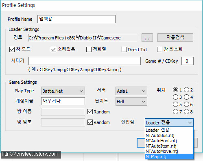Screen dimensions: 203x161
Task: Choose NTAutoBus.ntj in the dropdown list
Action: [169, 135]
